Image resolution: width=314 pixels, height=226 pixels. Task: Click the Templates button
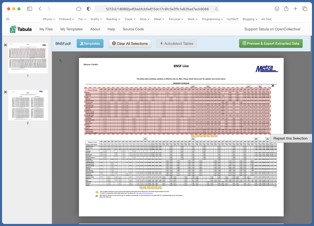pos(90,44)
